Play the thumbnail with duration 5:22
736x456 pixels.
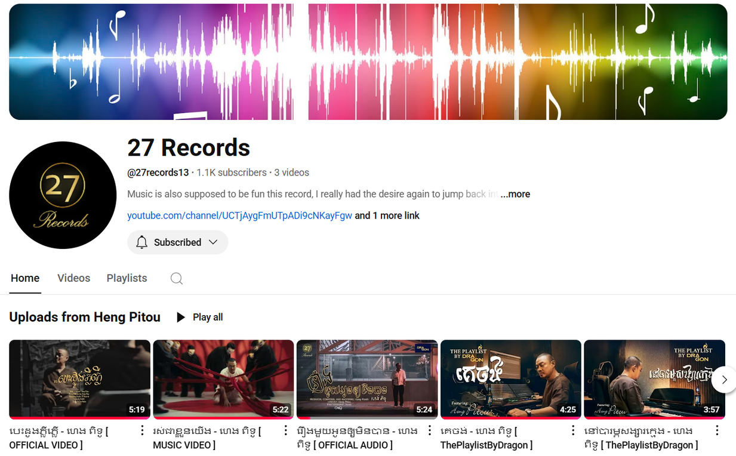223,380
